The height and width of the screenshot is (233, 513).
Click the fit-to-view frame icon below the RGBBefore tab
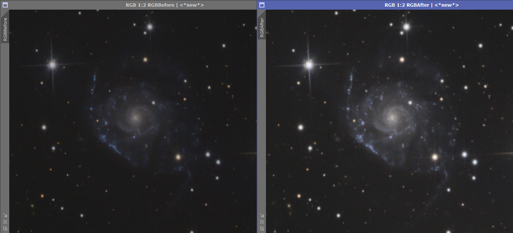(5, 222)
